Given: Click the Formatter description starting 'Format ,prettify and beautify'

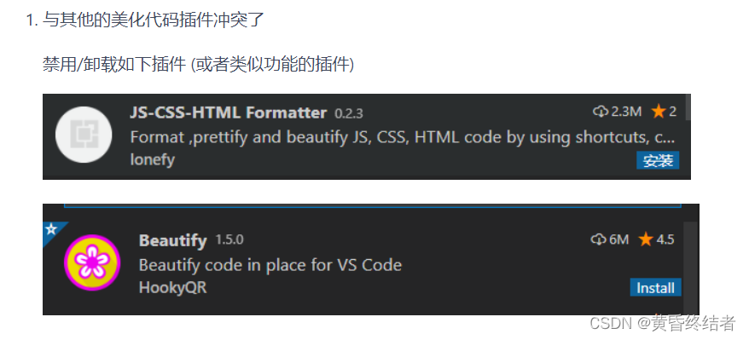Looking at the screenshot, I should (402, 137).
